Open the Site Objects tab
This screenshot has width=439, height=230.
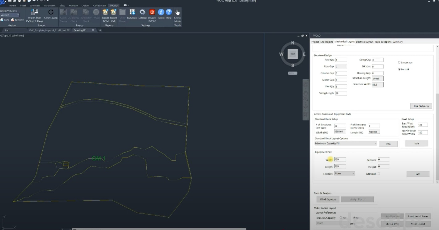click(327, 42)
